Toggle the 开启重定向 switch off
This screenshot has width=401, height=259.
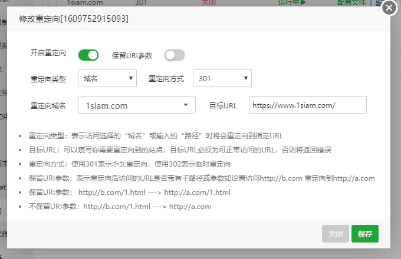88,55
